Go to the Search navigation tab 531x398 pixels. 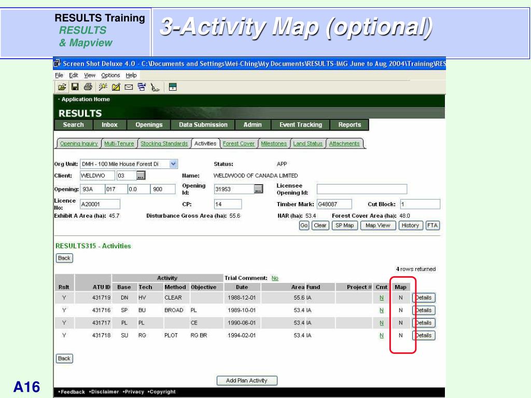[x=74, y=124]
